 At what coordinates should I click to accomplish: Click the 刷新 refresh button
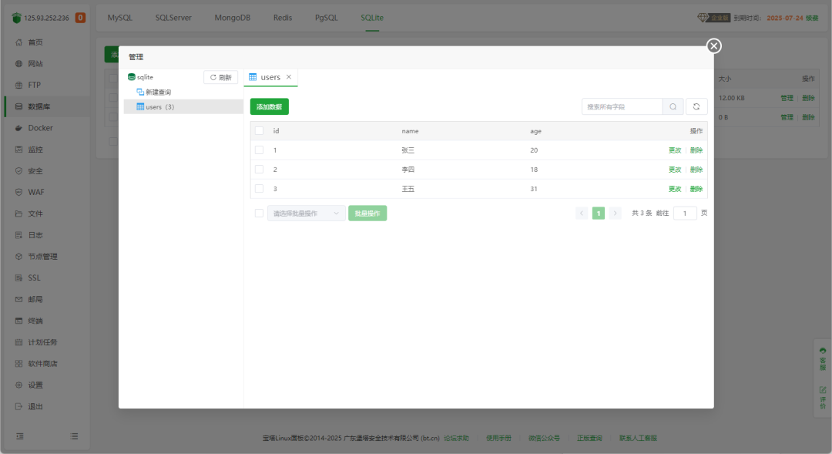pyautogui.click(x=221, y=78)
